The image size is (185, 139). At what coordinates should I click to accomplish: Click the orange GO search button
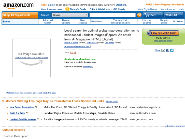[x=139, y=15]
